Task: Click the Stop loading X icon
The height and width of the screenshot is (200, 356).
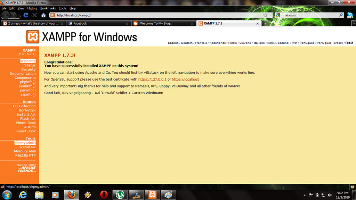Action: (34, 15)
